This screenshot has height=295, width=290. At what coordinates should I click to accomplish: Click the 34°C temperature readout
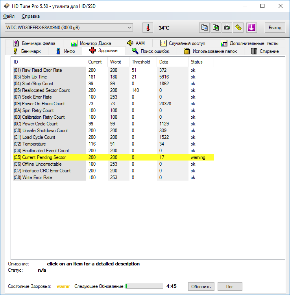pos(164,28)
